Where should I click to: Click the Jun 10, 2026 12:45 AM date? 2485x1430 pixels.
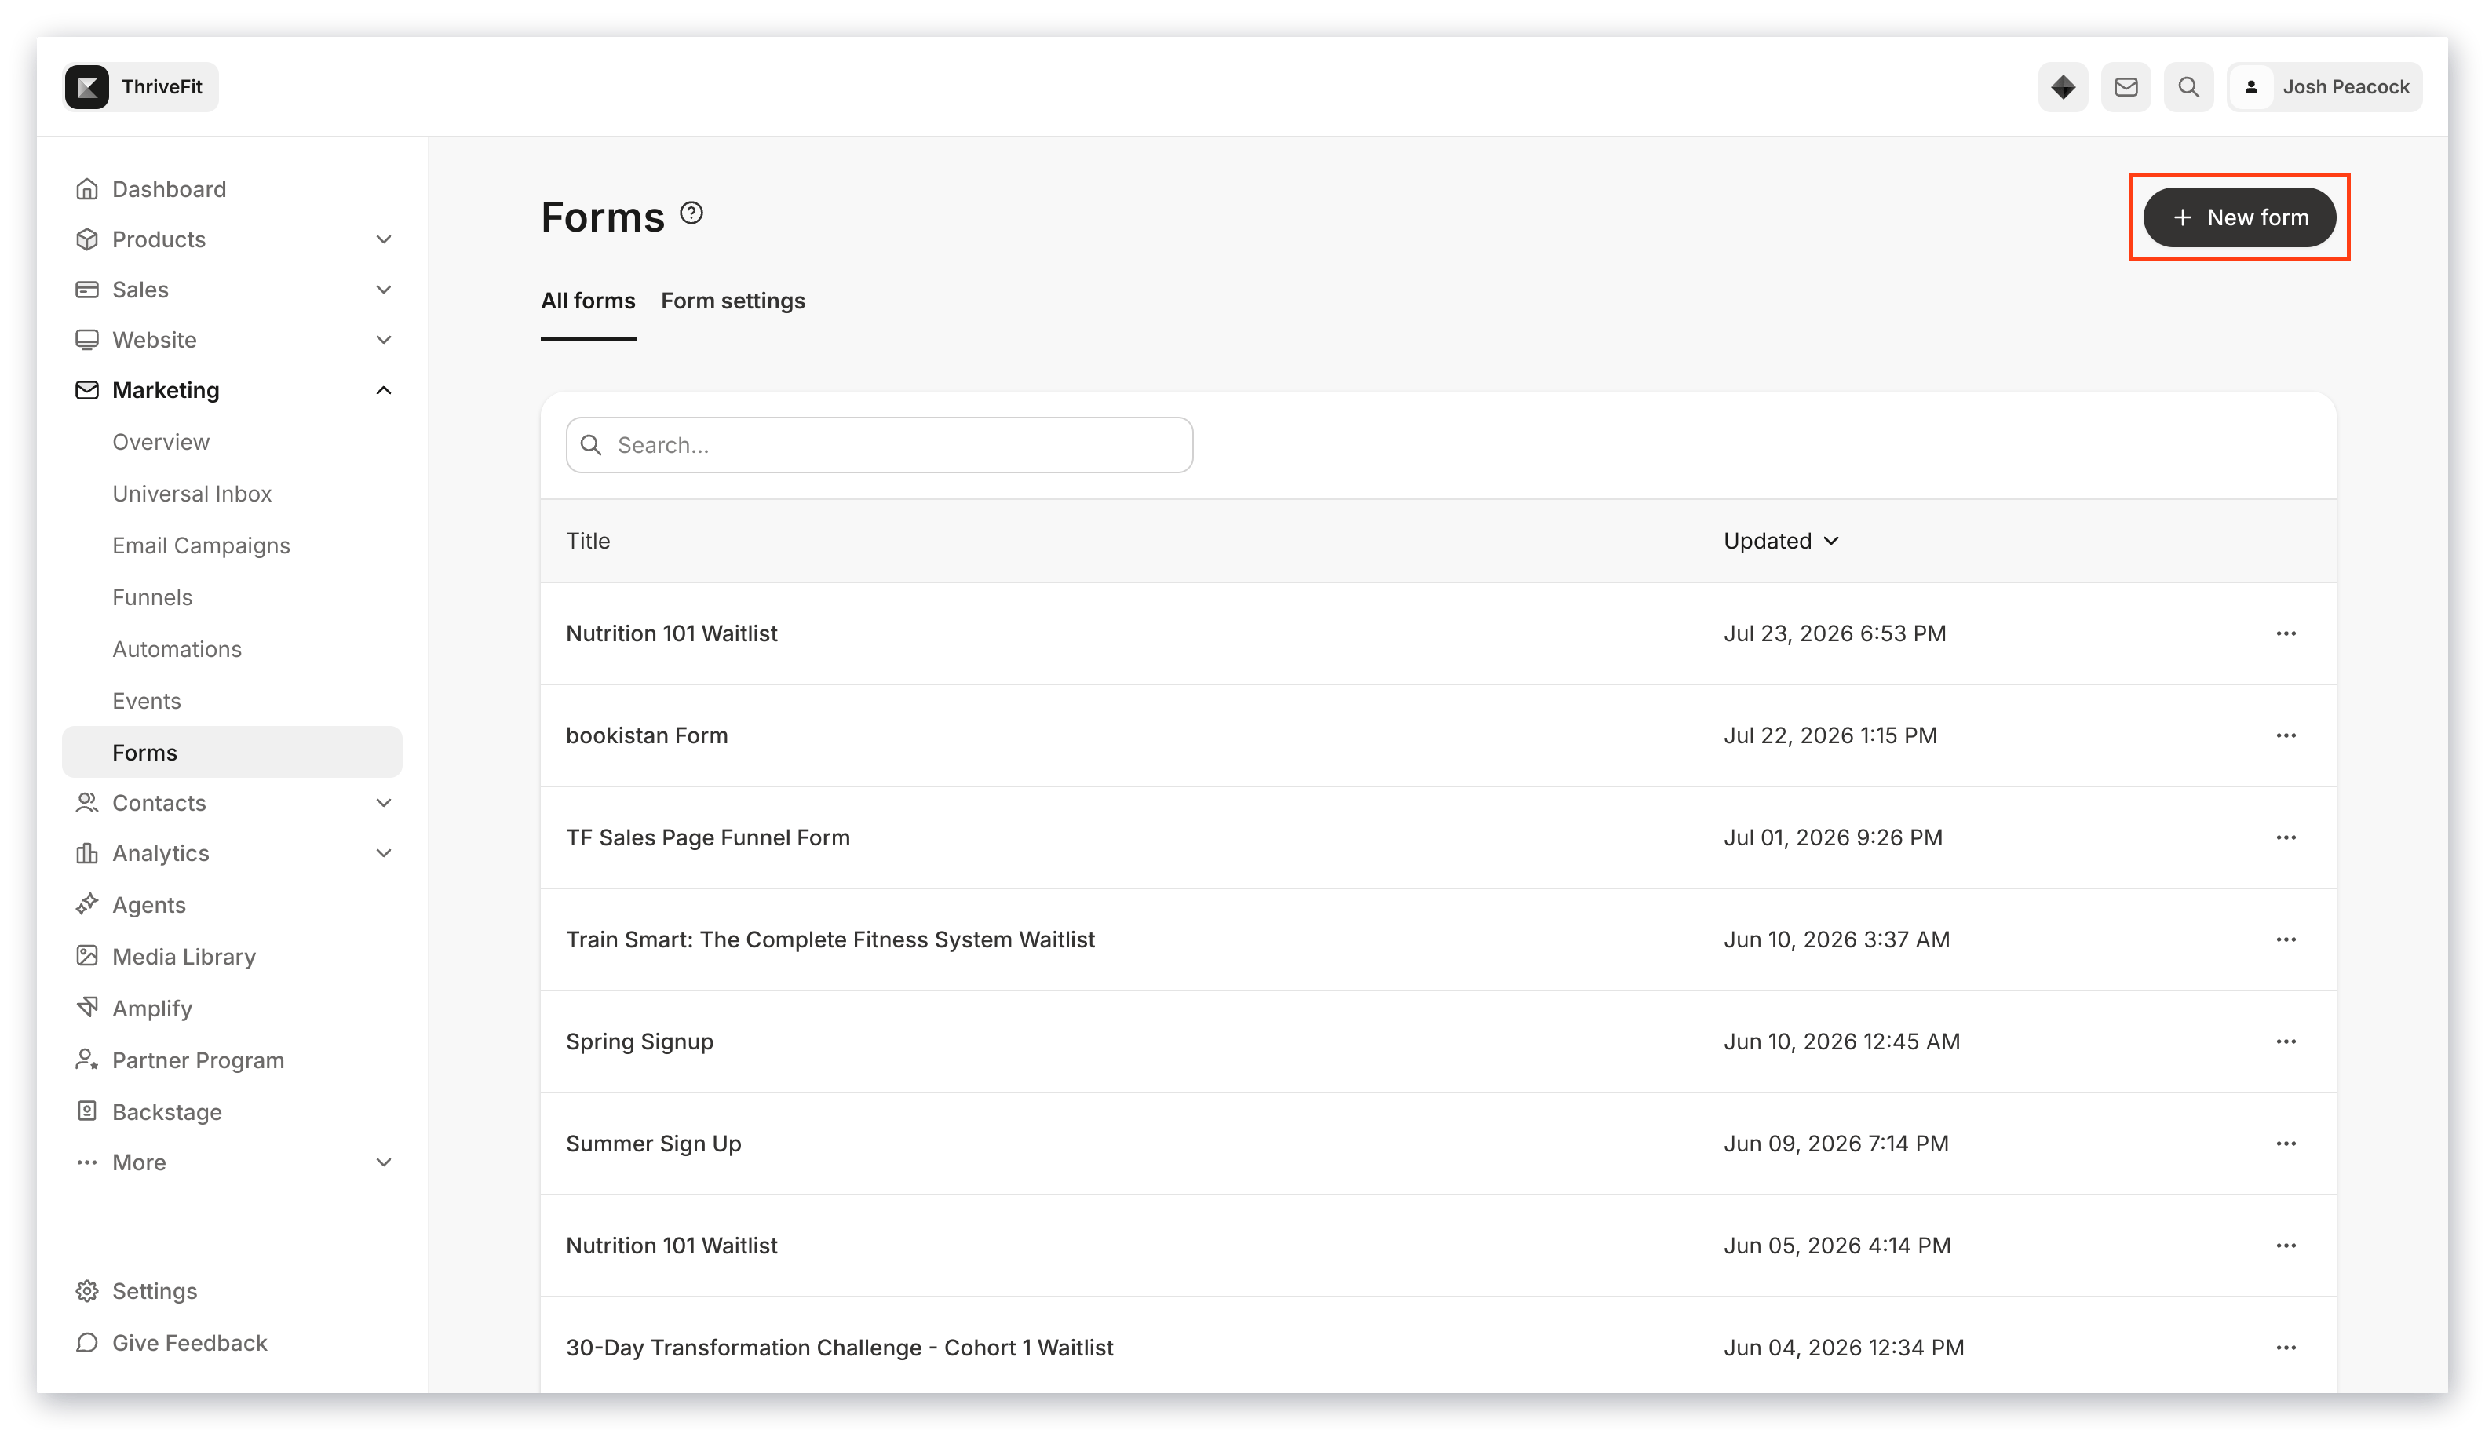point(1841,1042)
